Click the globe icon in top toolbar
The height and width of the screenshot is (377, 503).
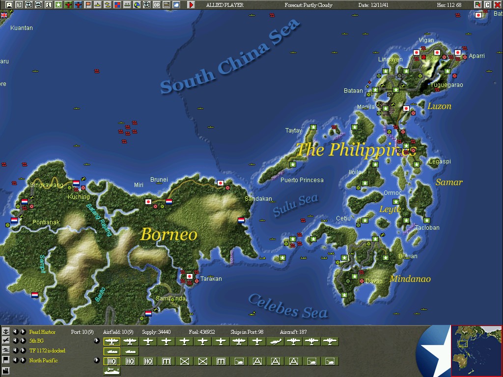(137, 4)
